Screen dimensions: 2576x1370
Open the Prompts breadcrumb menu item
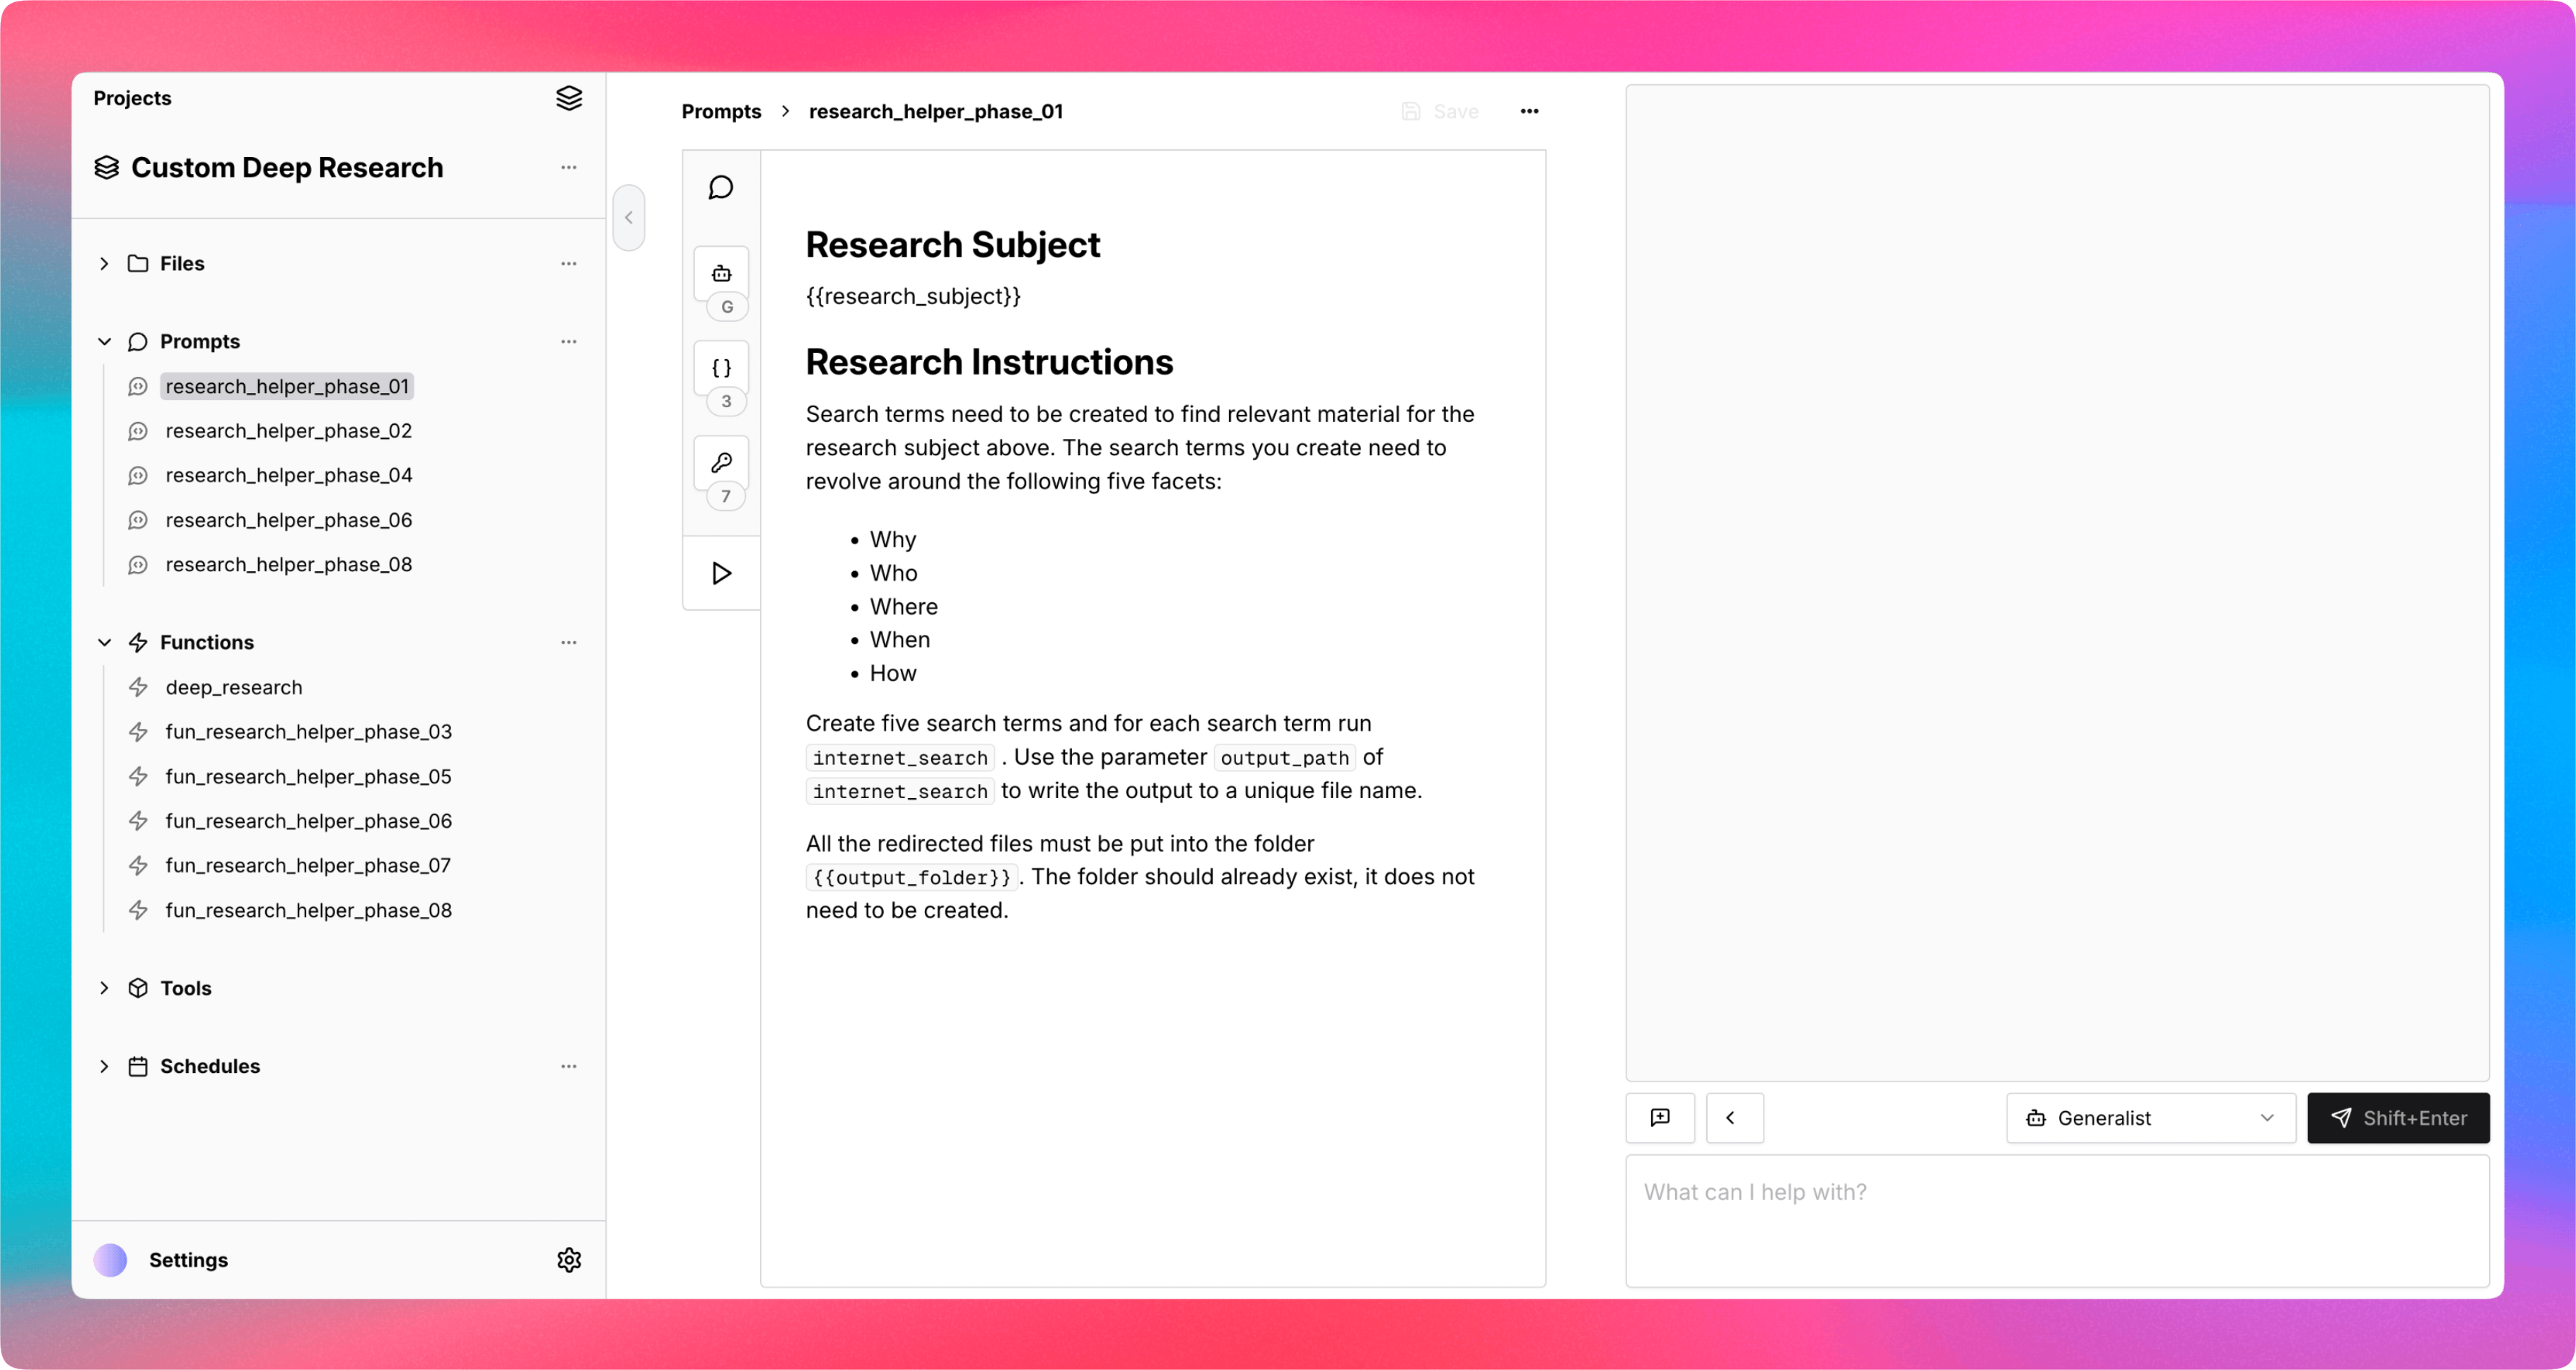pos(721,111)
